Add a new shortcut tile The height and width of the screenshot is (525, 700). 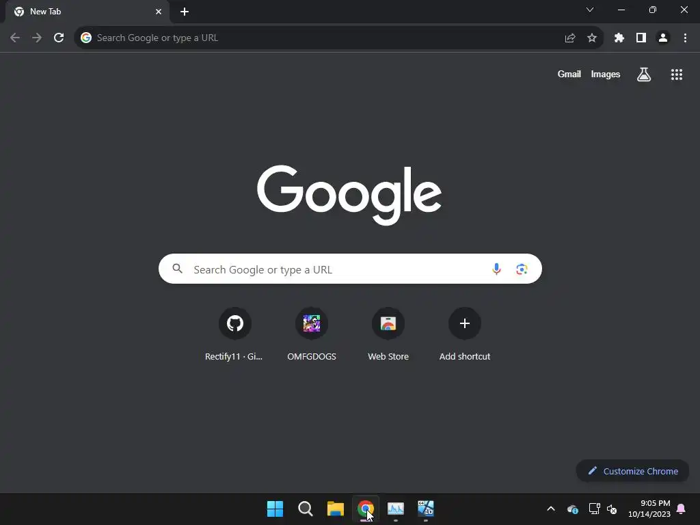click(464, 334)
